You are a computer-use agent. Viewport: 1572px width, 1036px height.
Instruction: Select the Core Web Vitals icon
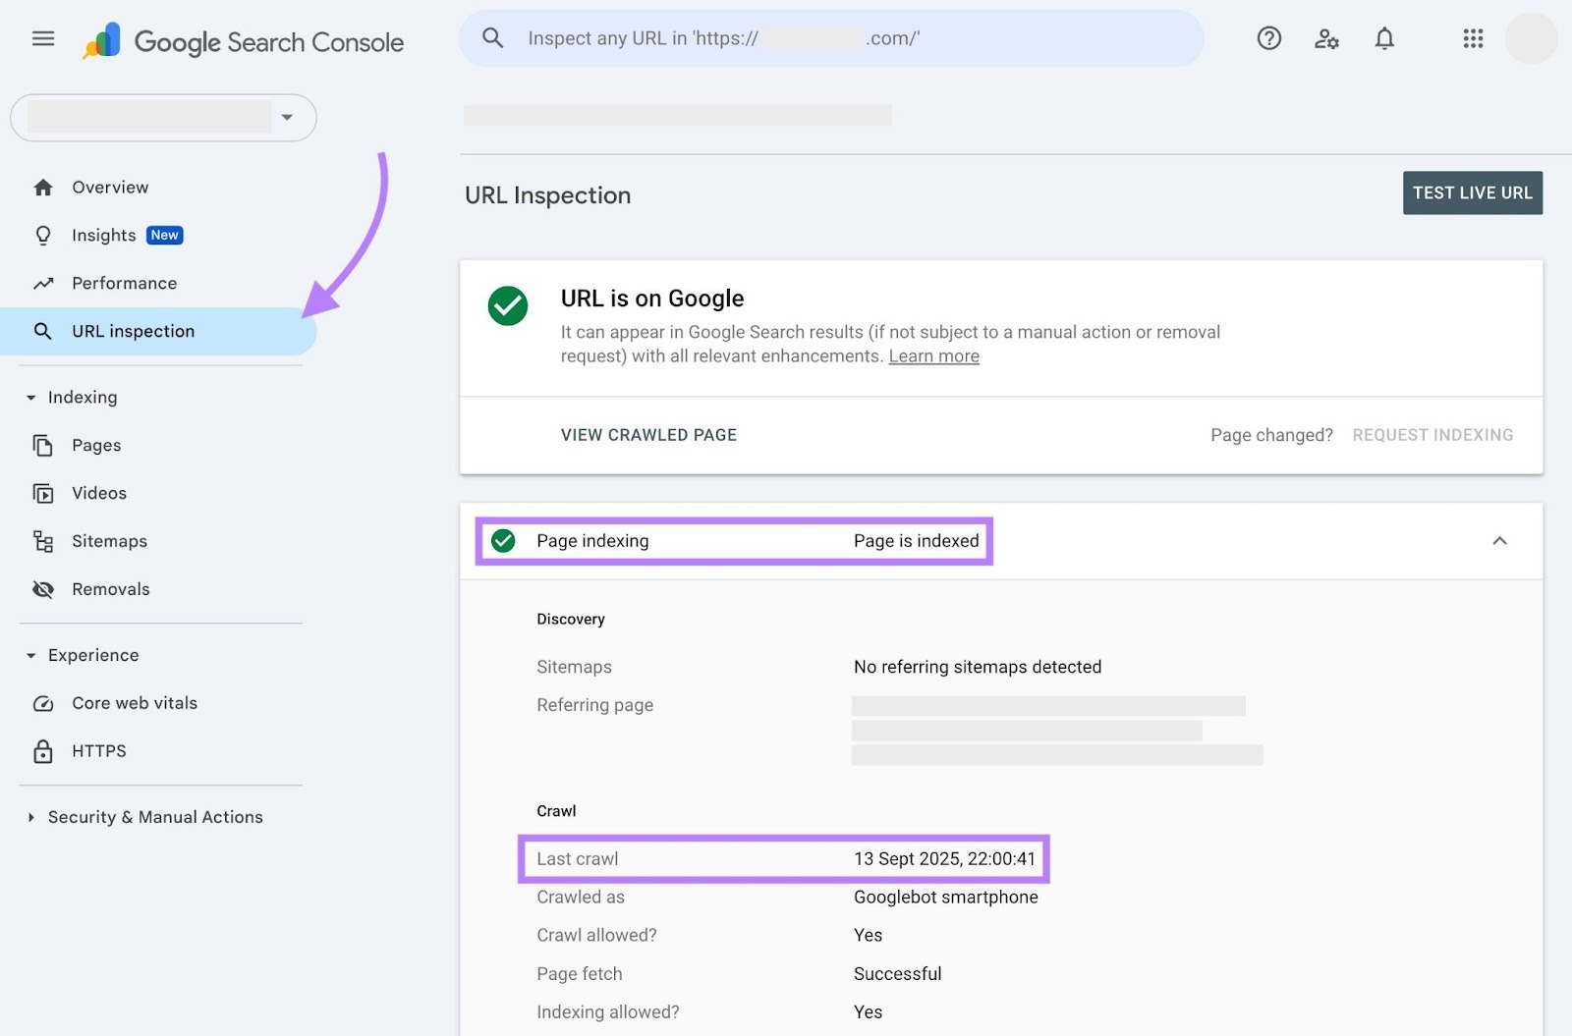(43, 703)
